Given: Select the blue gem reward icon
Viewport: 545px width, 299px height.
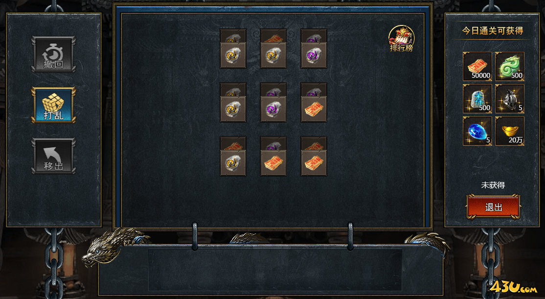Looking at the screenshot, I should tap(477, 131).
